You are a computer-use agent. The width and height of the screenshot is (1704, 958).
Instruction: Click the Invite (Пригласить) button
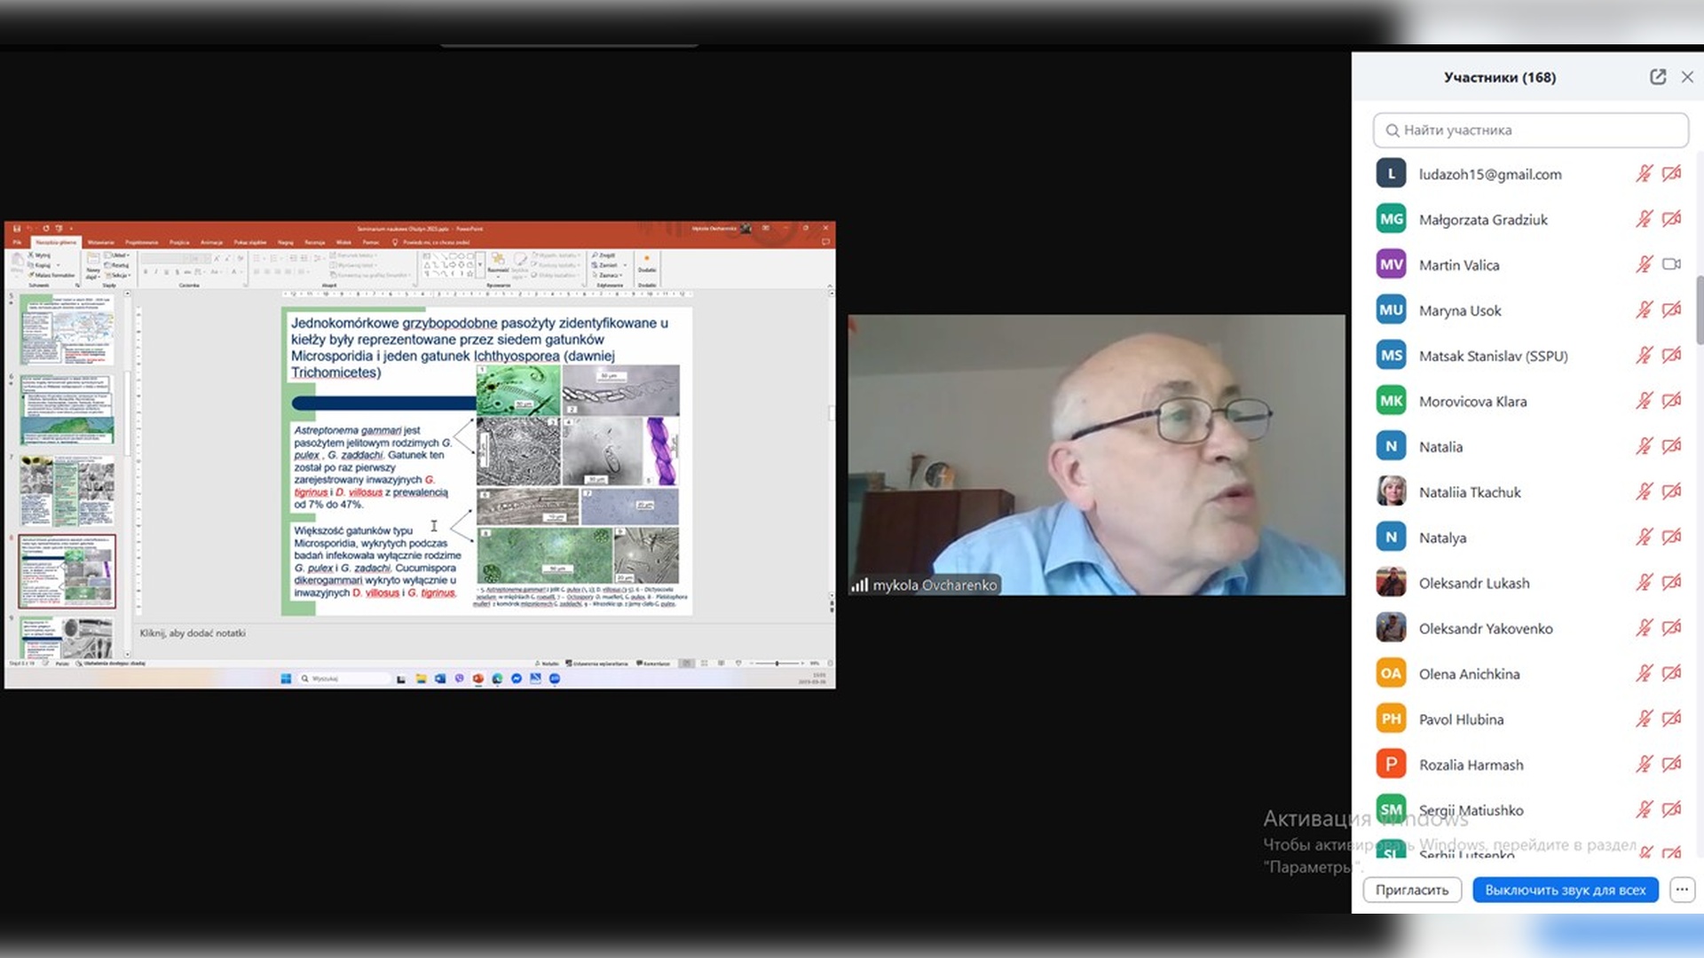[1411, 890]
